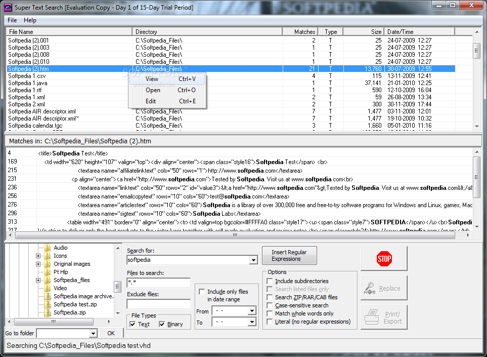Click the Replace button with magnifier icon

[x=384, y=288]
